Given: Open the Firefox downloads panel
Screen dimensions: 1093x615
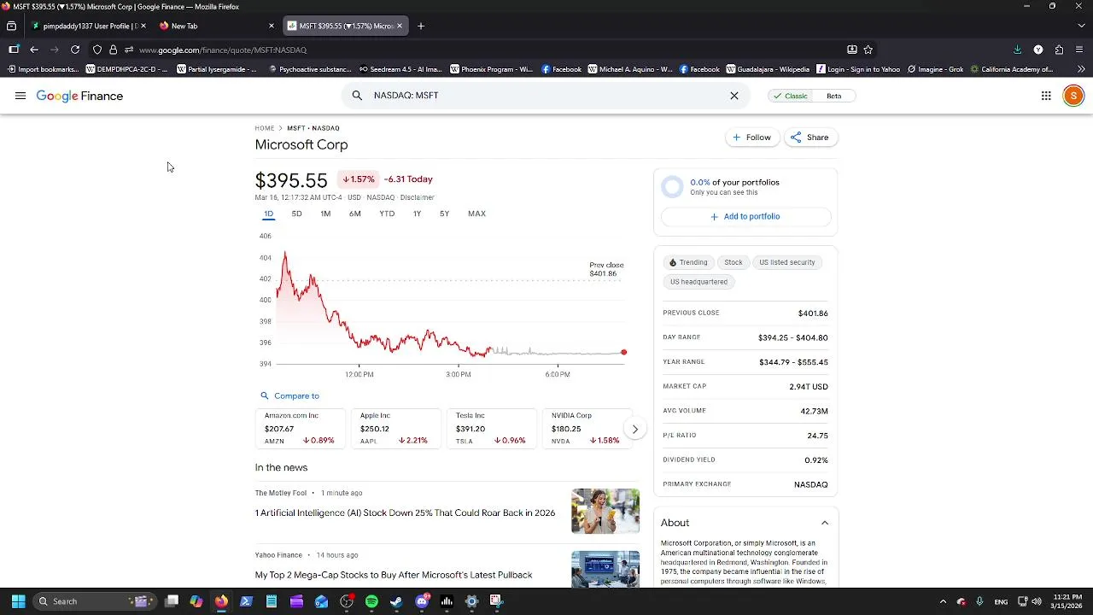Looking at the screenshot, I should [1017, 50].
